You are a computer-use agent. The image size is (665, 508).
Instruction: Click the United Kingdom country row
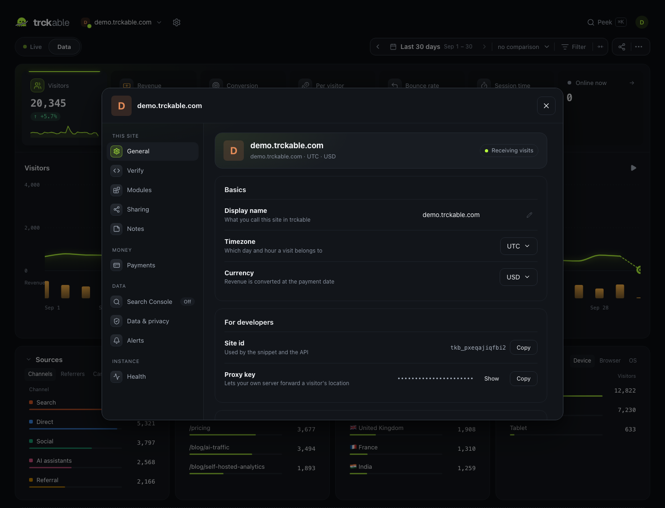(413, 429)
